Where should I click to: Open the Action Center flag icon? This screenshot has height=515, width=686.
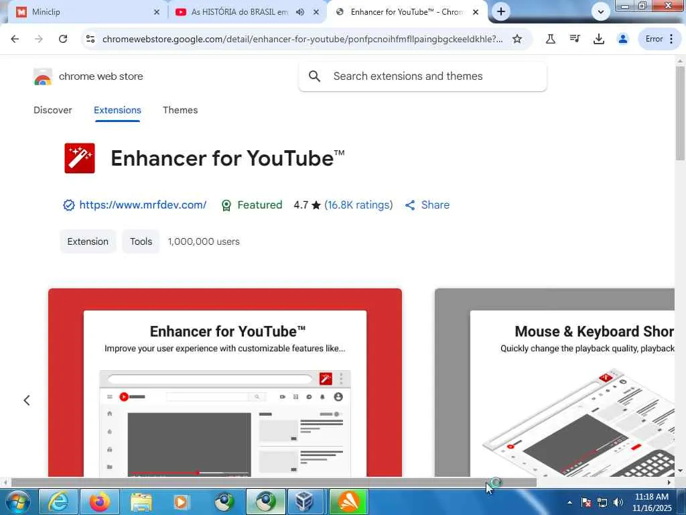pos(586,502)
